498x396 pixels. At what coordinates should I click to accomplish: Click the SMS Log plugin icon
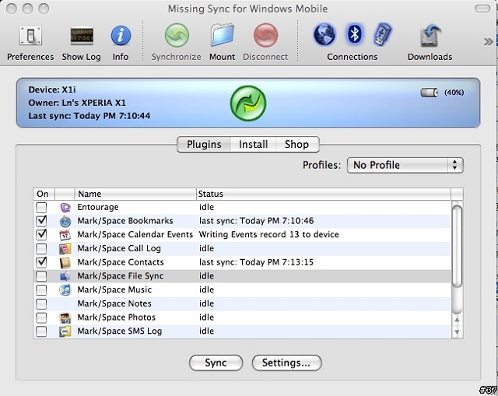[x=65, y=331]
